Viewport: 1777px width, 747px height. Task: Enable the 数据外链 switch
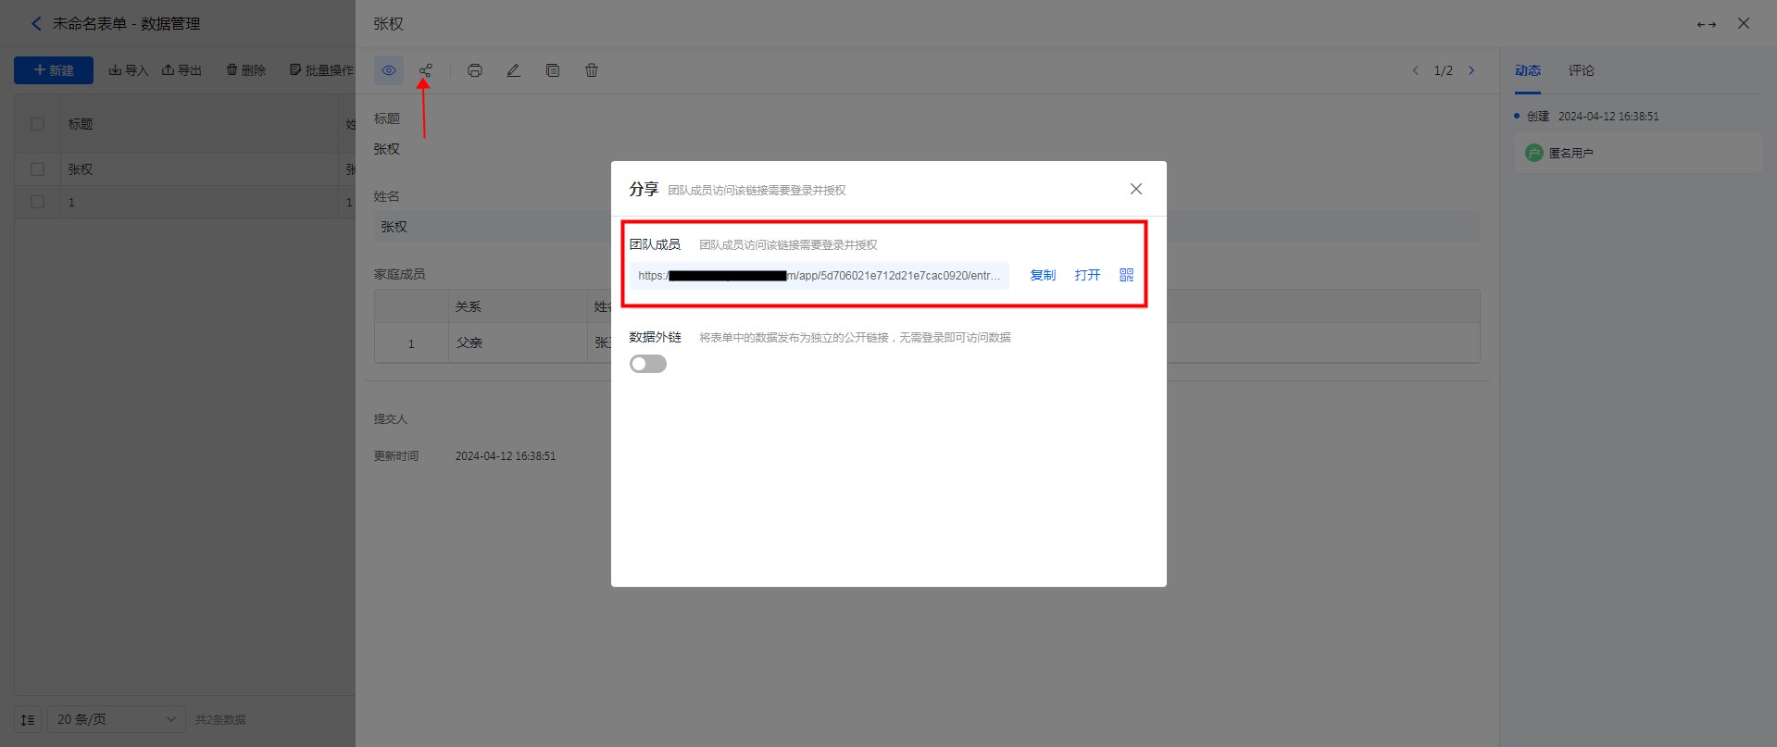pos(648,364)
